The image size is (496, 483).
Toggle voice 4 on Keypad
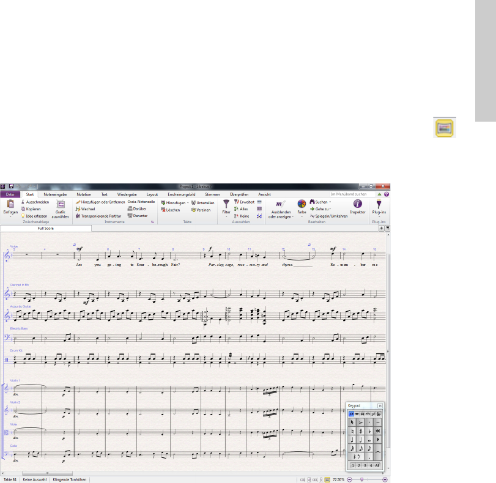tap(371, 465)
